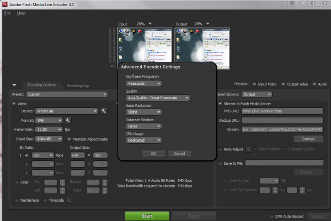
Task: Click the Timecode settings wrench icon
Action: (x=68, y=201)
